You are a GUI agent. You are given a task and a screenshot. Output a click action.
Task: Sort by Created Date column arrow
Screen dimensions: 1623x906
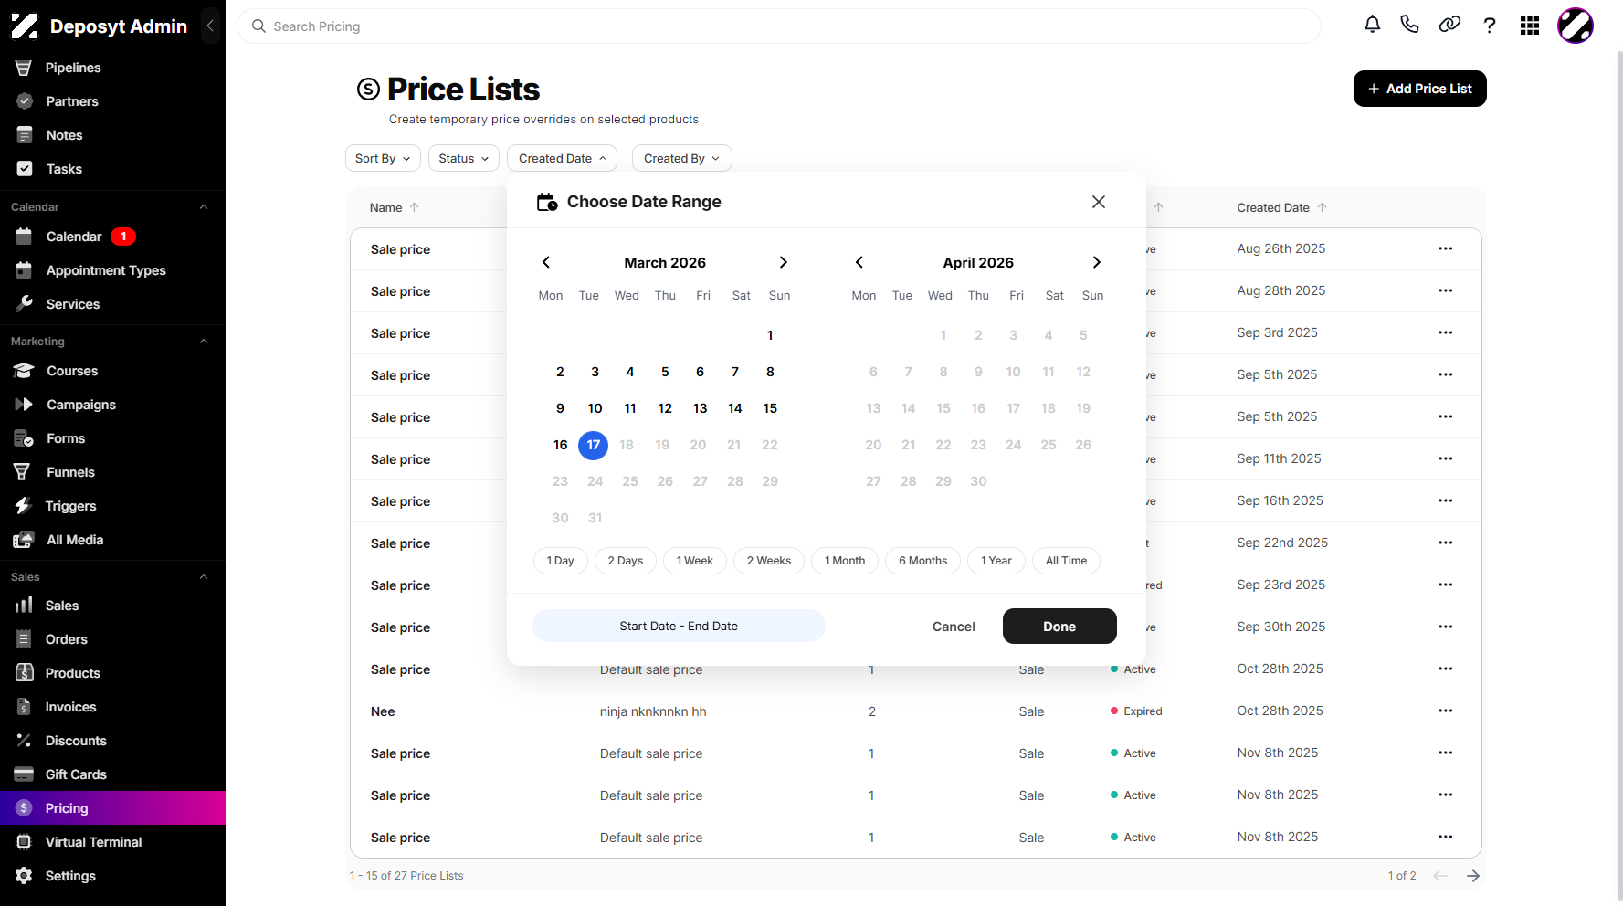pos(1323,207)
